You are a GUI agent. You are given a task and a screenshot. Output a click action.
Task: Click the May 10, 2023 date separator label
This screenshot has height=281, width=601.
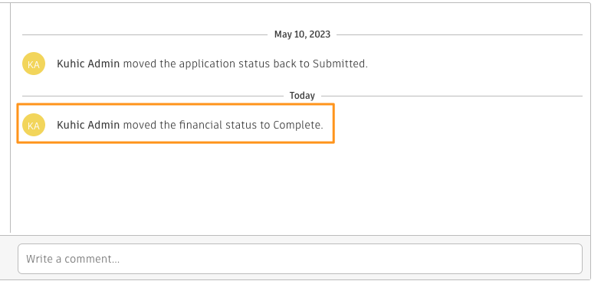302,34
